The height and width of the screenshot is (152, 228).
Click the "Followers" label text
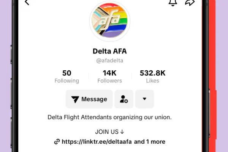[109, 81]
